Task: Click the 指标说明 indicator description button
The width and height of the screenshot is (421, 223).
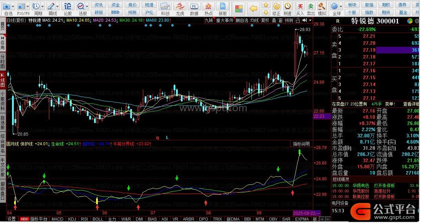Action: 301,144
